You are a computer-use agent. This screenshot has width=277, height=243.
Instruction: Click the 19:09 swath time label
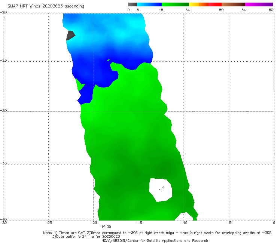(106, 227)
